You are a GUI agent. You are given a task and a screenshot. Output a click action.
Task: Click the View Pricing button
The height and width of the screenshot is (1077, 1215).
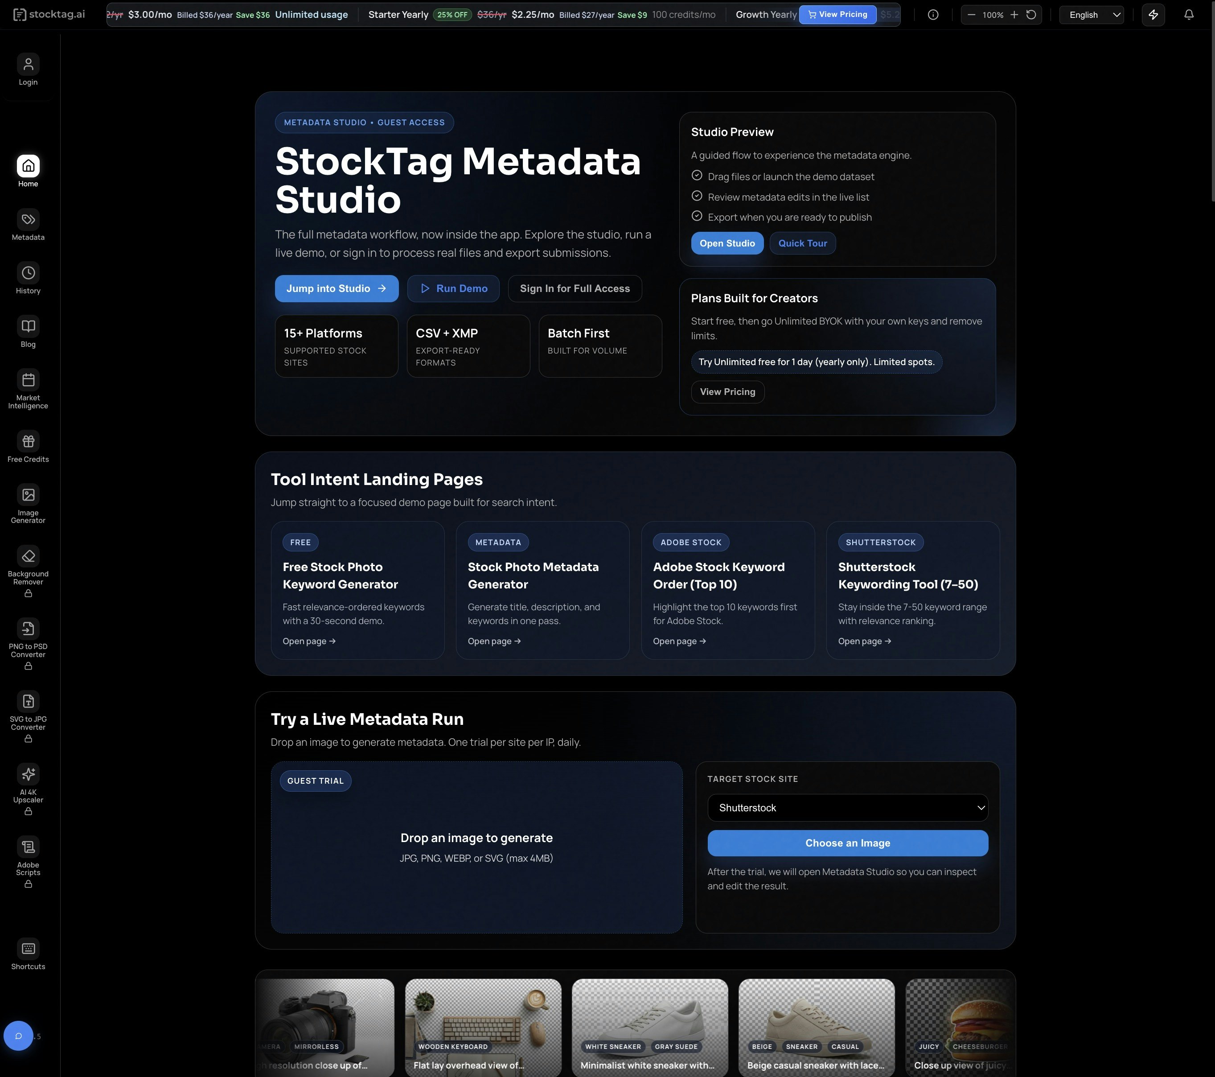pos(837,14)
